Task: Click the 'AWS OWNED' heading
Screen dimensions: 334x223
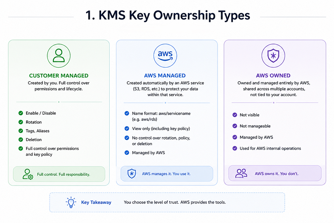Action: [273, 75]
